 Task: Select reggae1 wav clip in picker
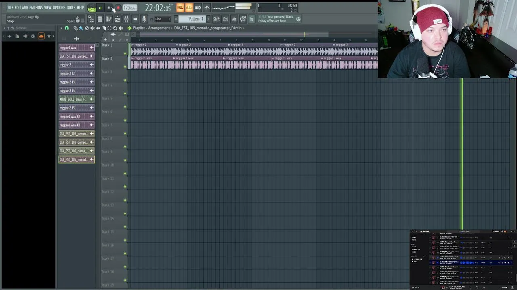tap(76, 48)
